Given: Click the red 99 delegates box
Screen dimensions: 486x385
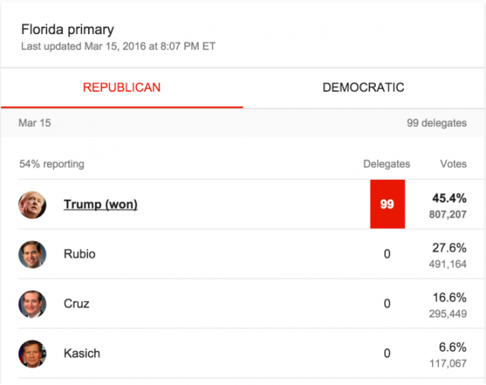Looking at the screenshot, I should pyautogui.click(x=387, y=204).
